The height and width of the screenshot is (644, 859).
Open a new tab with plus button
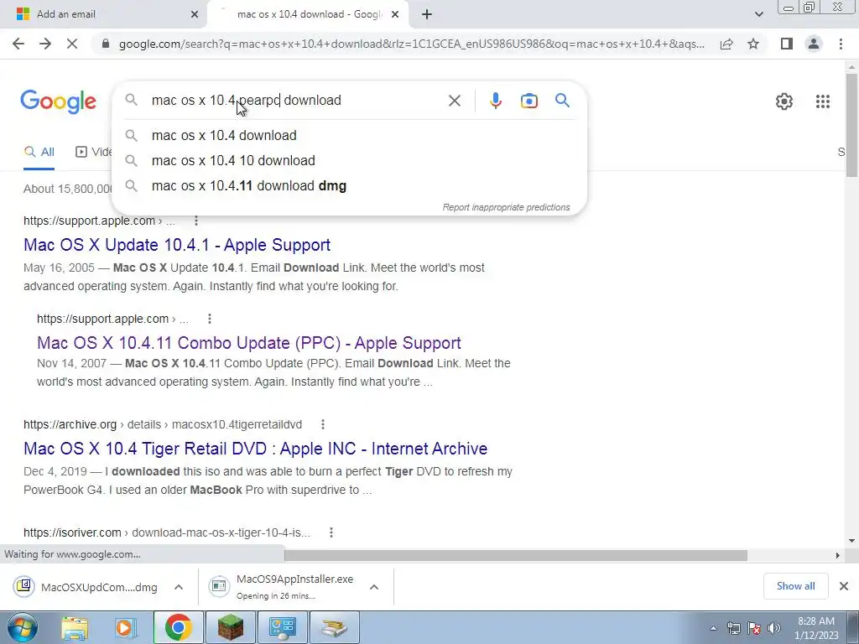click(x=427, y=14)
